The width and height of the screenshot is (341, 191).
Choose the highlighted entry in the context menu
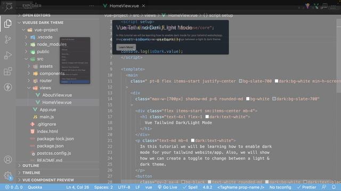coord(75,82)
